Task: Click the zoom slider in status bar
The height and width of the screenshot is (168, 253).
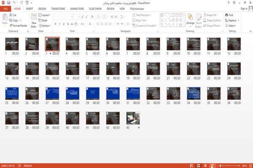Action: [228, 166]
